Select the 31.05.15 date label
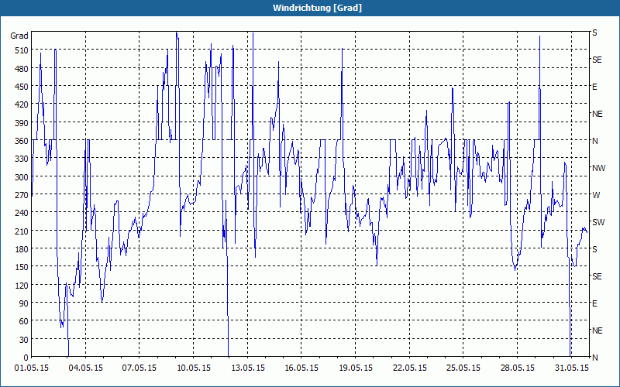The image size is (620, 387). point(571,368)
